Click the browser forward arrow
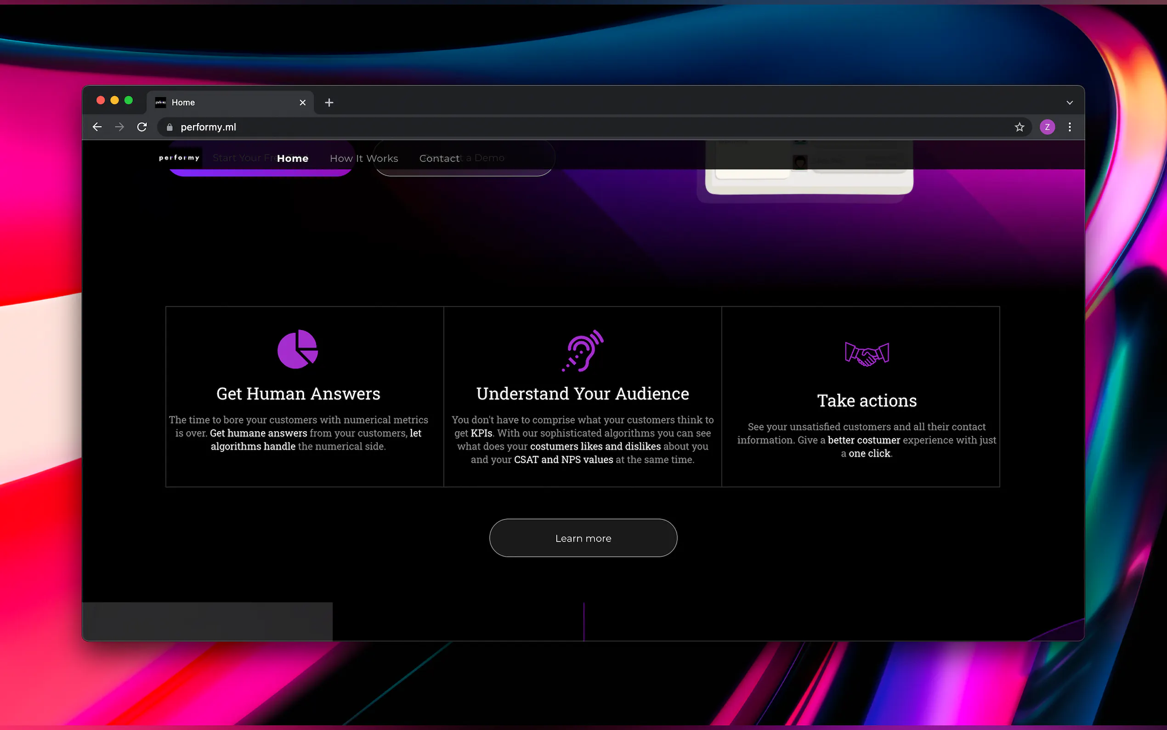This screenshot has width=1167, height=730. pyautogui.click(x=119, y=127)
